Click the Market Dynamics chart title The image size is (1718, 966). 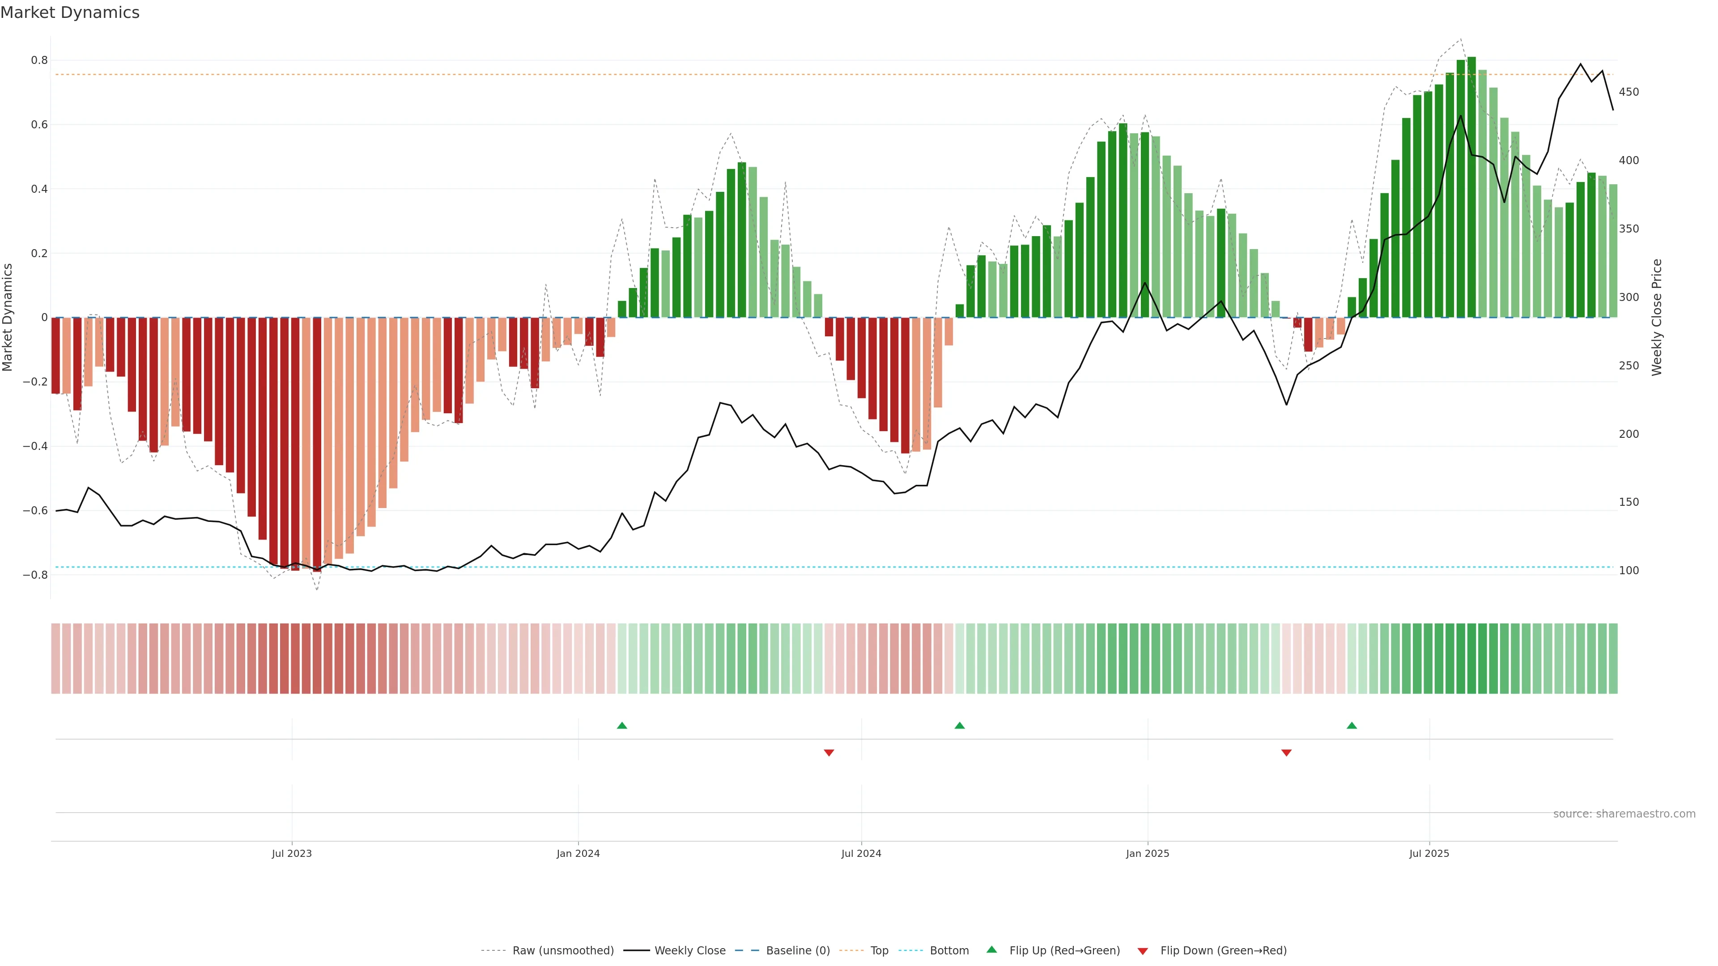tap(70, 13)
